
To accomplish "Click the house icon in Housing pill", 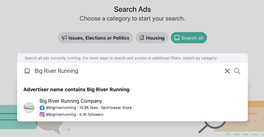I will click(x=142, y=38).
